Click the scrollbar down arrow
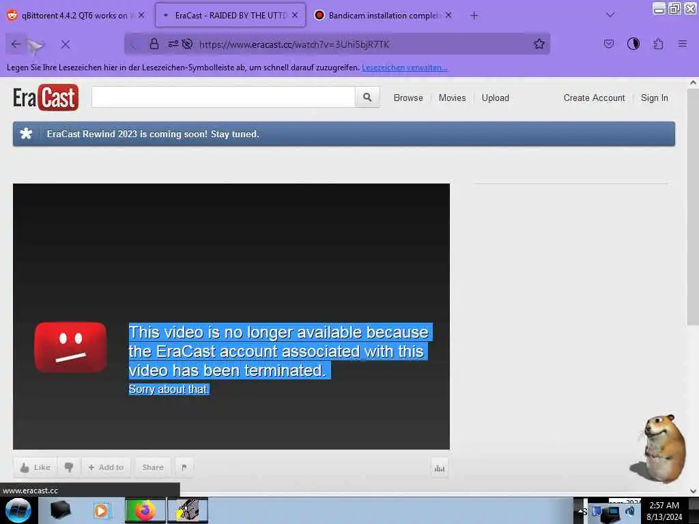This screenshot has height=524, width=699. (x=693, y=491)
